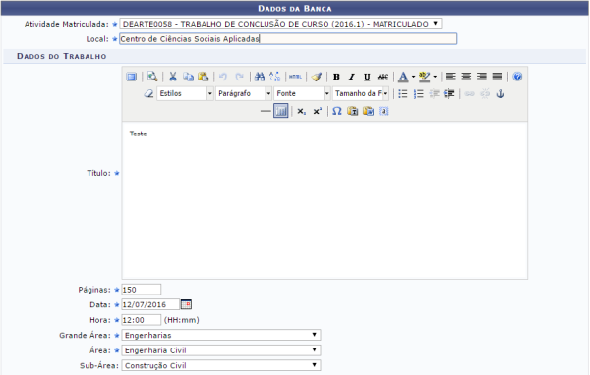The image size is (590, 375).
Task: Click inside the Título text editor area
Action: click(x=324, y=200)
